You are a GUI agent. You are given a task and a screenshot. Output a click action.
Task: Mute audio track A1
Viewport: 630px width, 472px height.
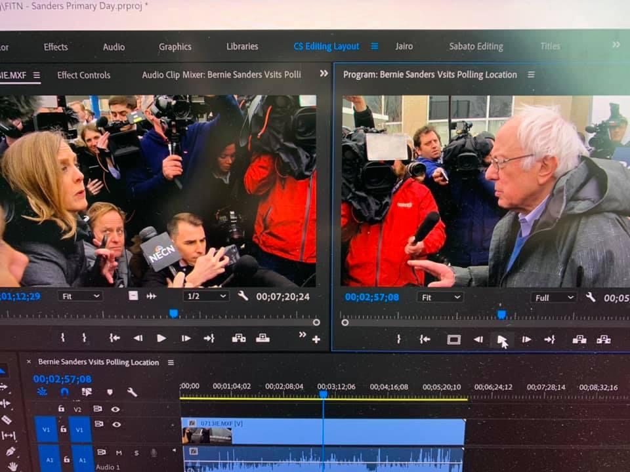(119, 453)
